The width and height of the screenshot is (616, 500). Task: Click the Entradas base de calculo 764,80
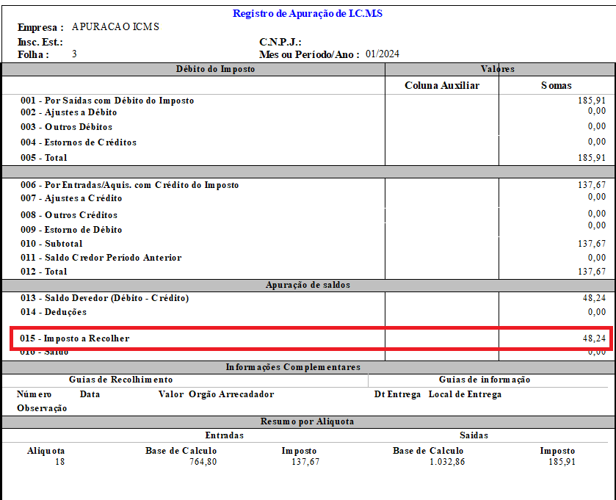click(x=203, y=462)
